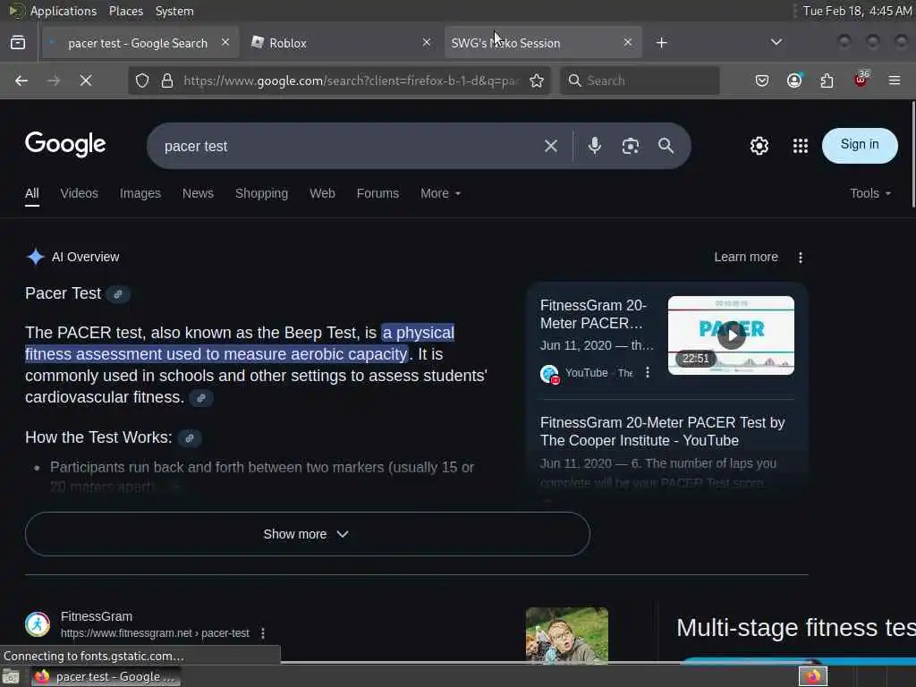Viewport: 916px width, 687px height.
Task: Expand AI Overview with Show more
Action: 308,534
